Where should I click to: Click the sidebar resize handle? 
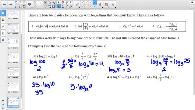24,62
